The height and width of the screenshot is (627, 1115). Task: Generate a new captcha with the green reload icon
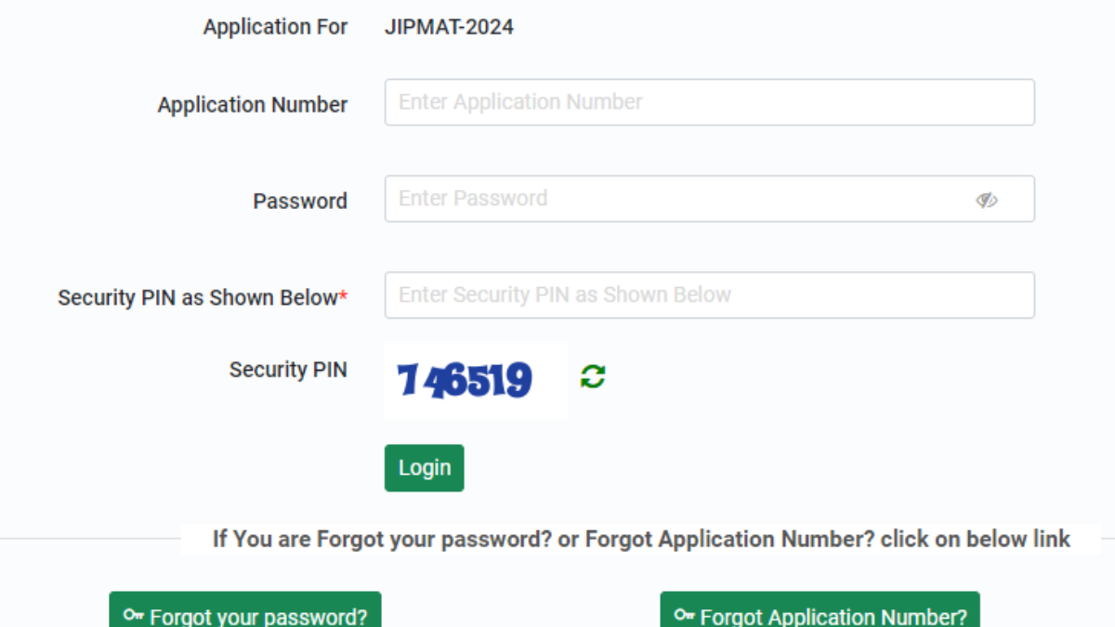(592, 376)
